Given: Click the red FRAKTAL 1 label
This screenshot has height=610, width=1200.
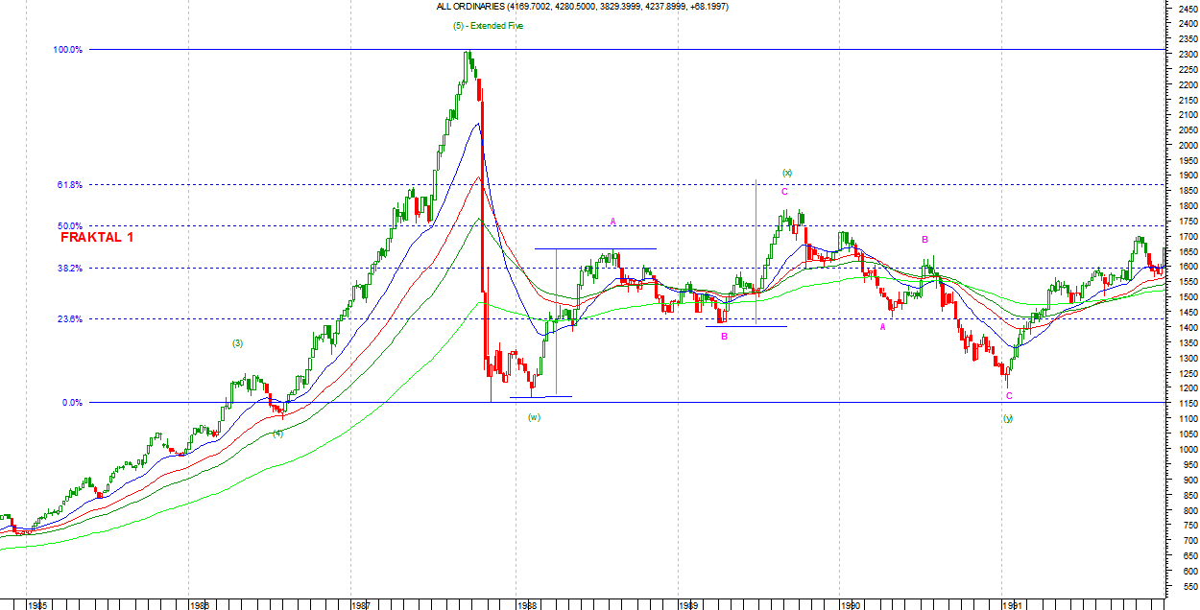Looking at the screenshot, I should (x=97, y=237).
